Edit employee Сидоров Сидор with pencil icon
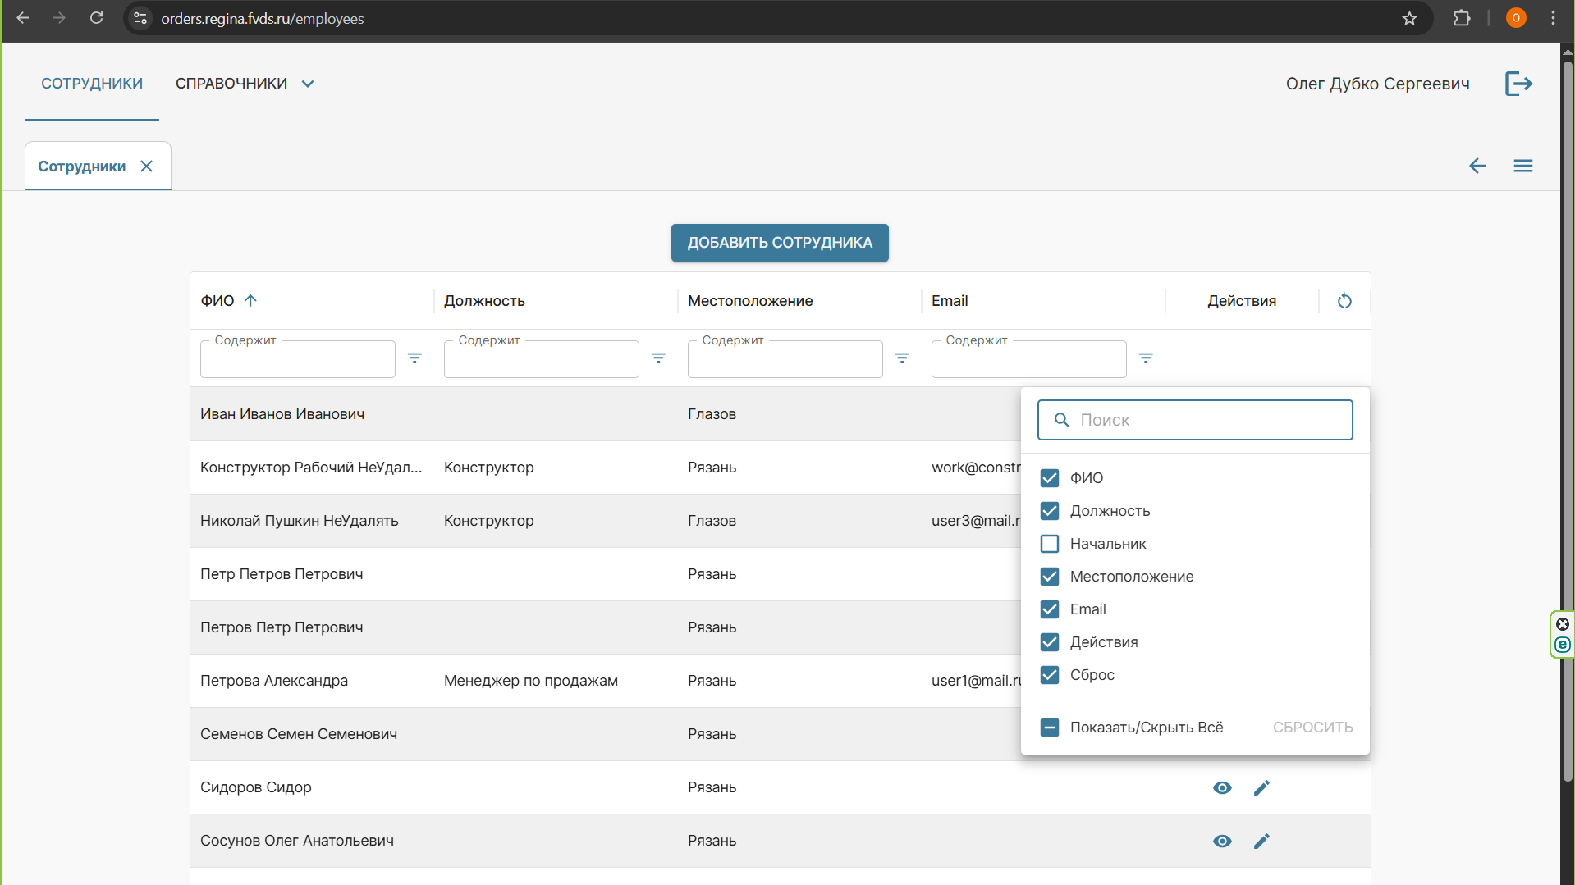Image resolution: width=1575 pixels, height=885 pixels. tap(1261, 787)
